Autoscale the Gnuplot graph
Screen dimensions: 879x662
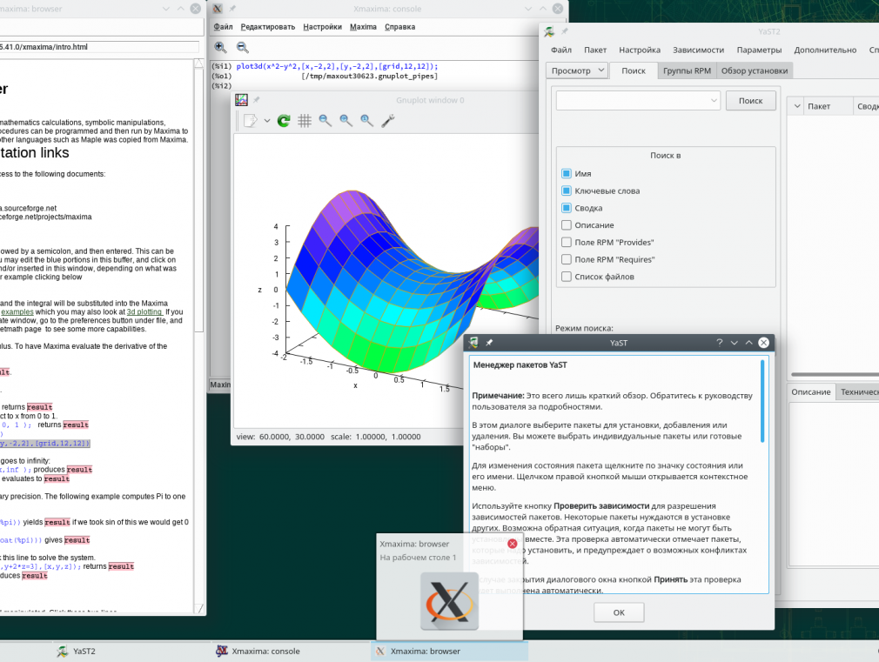(366, 121)
